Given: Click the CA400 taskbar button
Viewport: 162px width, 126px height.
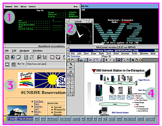Looking at the screenshot, I should tap(119, 119).
